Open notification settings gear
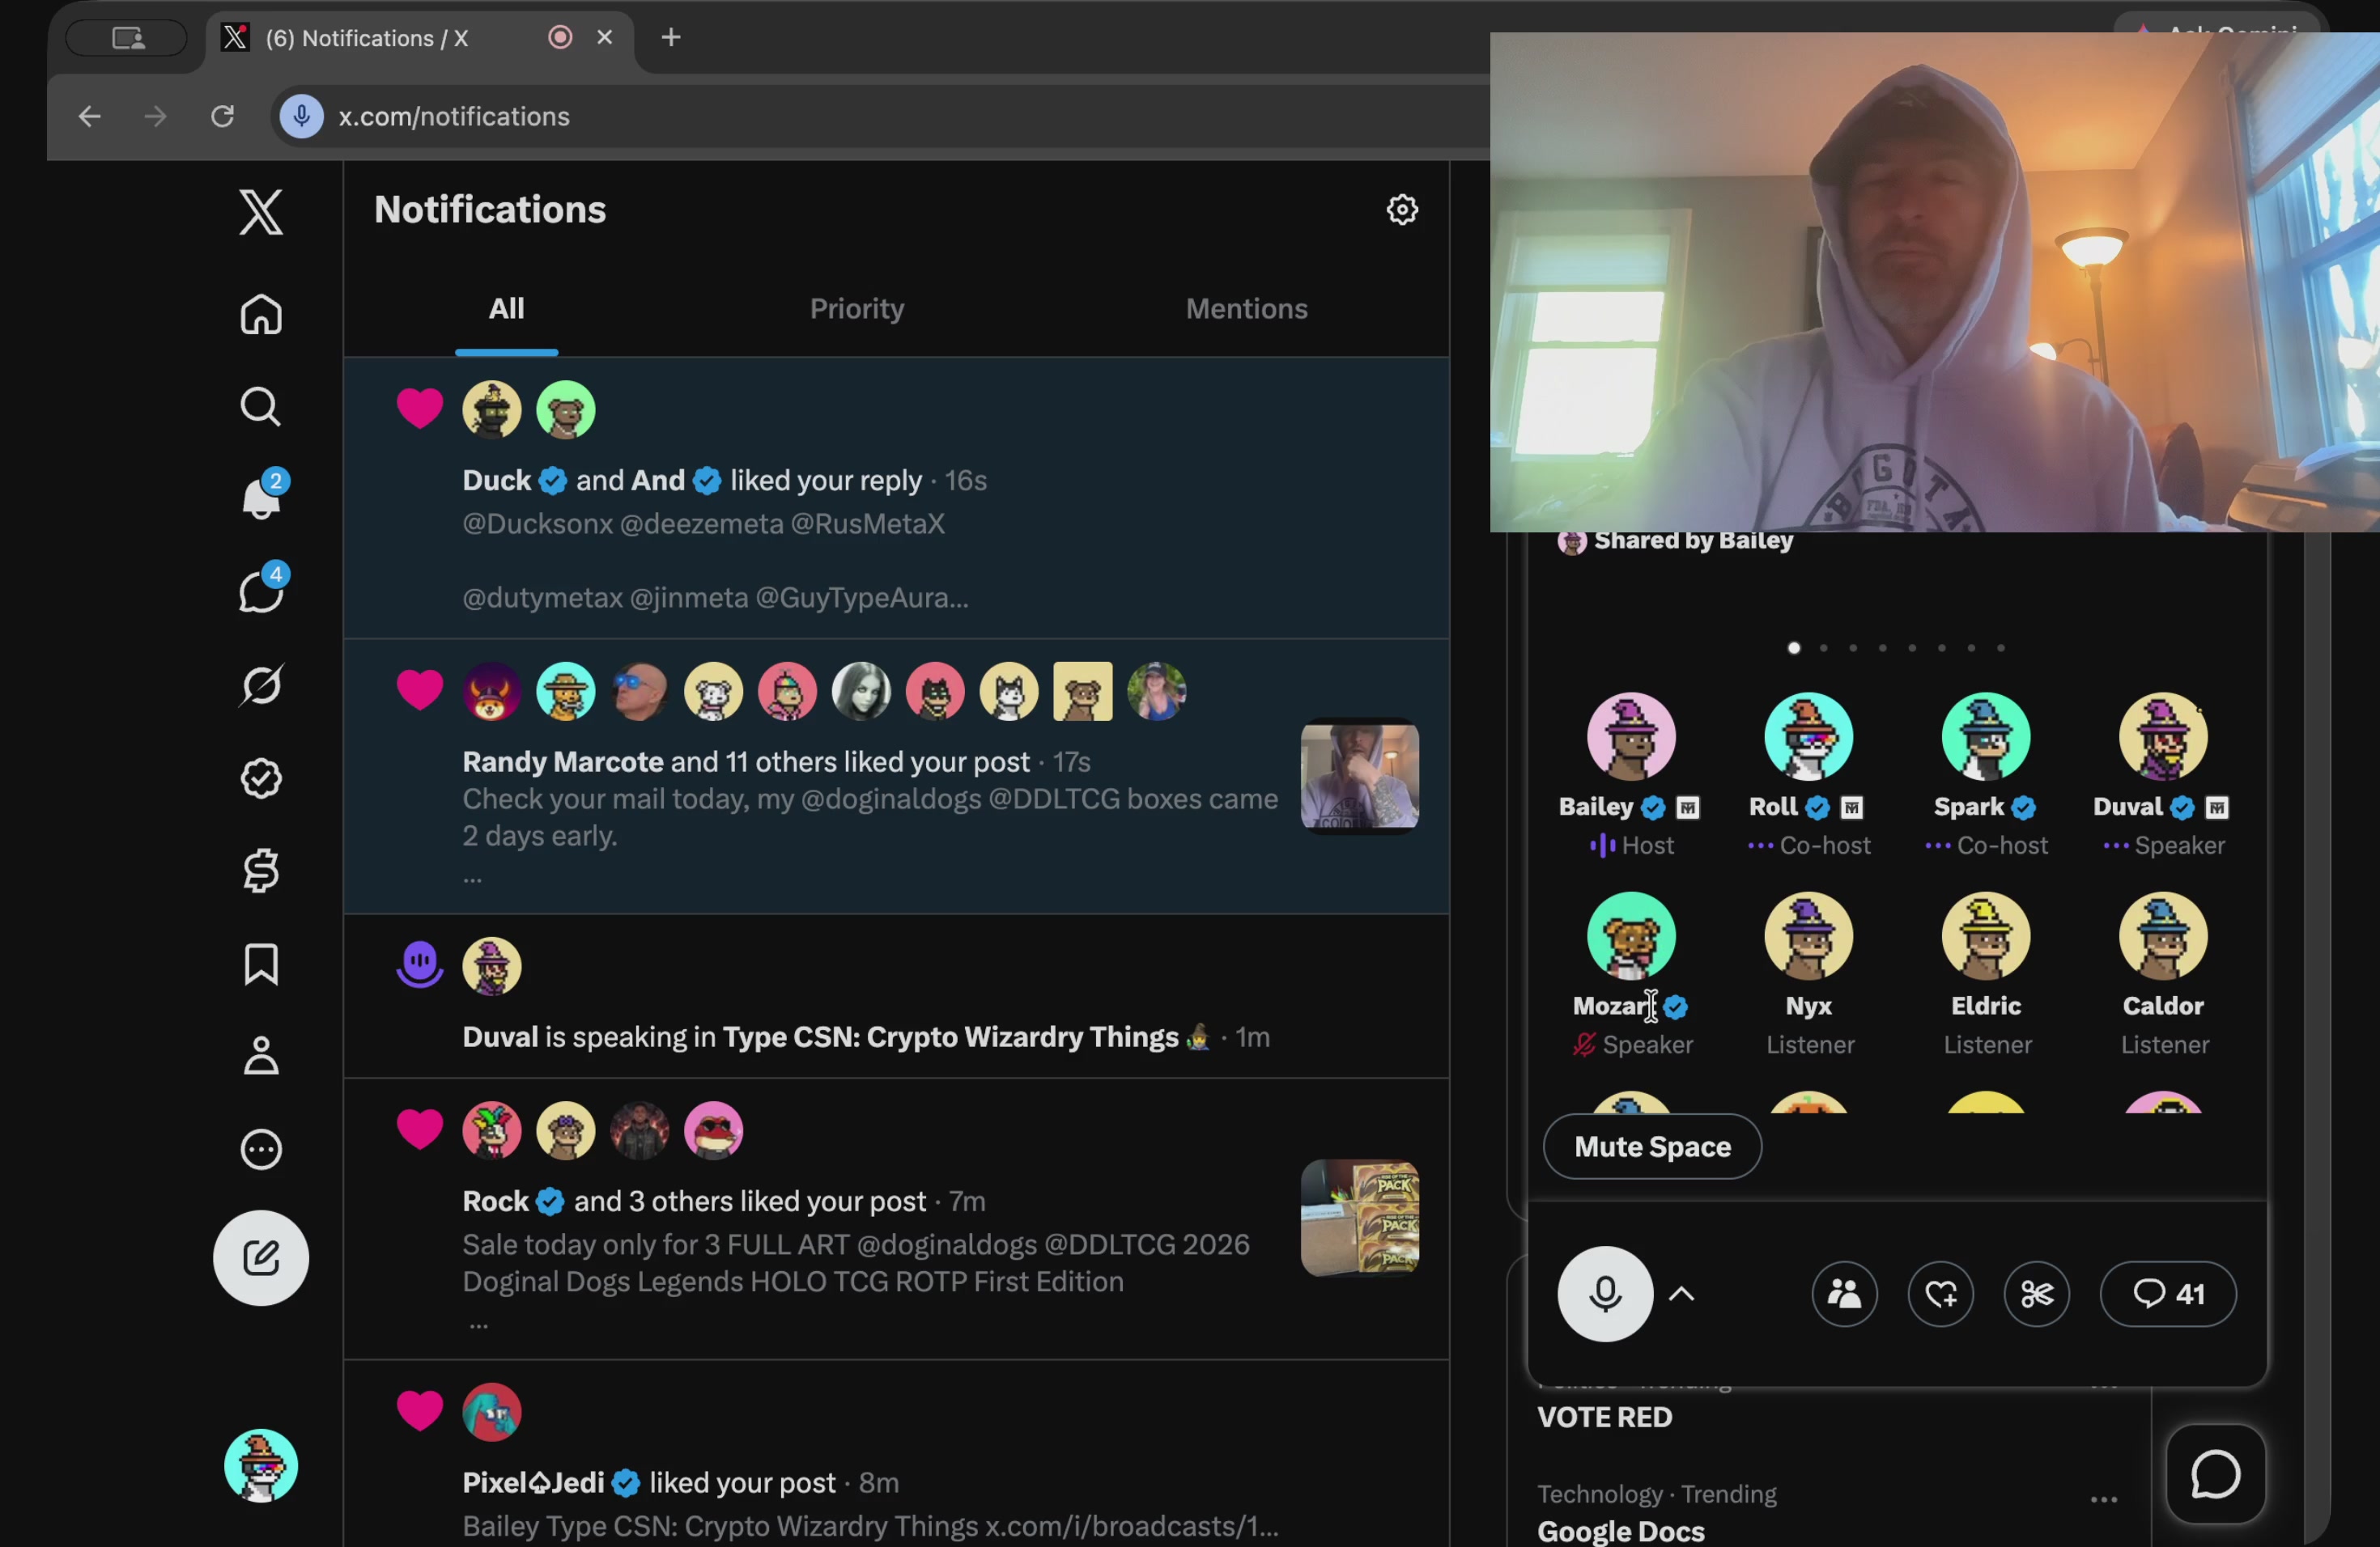 [1402, 210]
